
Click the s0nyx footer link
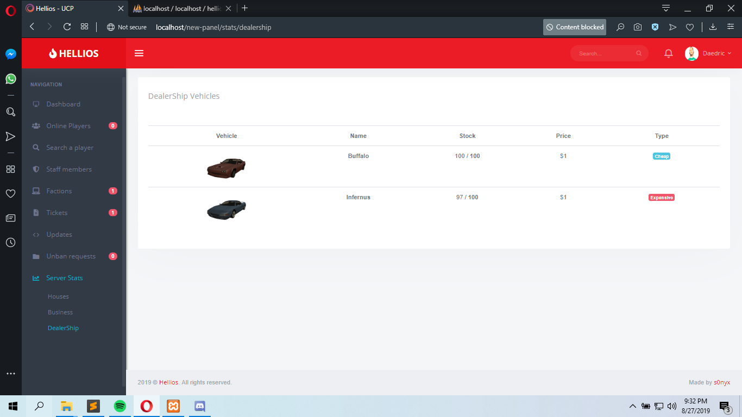coord(722,382)
